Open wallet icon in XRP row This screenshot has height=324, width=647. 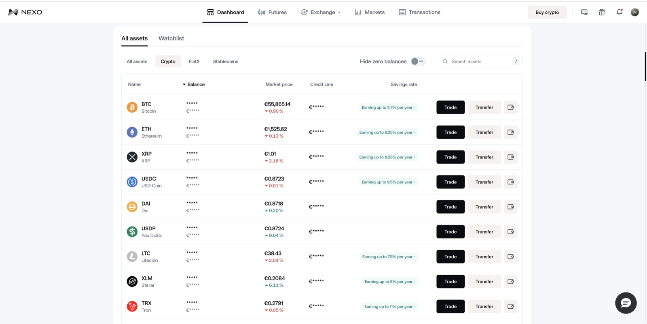click(x=511, y=157)
